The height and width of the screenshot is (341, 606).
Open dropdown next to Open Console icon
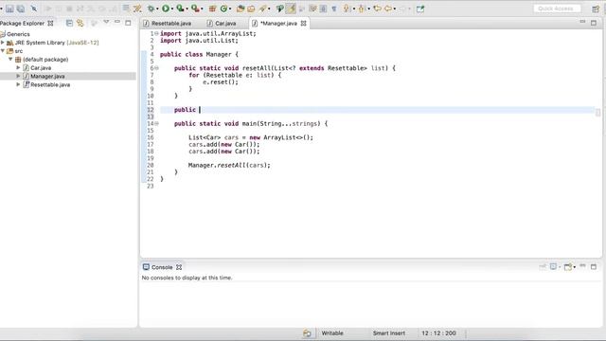pos(575,267)
